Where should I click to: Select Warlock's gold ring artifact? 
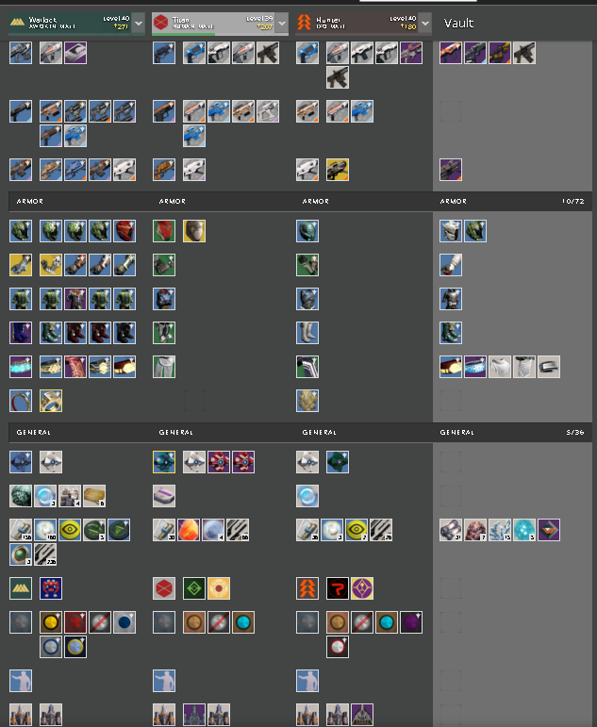click(x=51, y=401)
